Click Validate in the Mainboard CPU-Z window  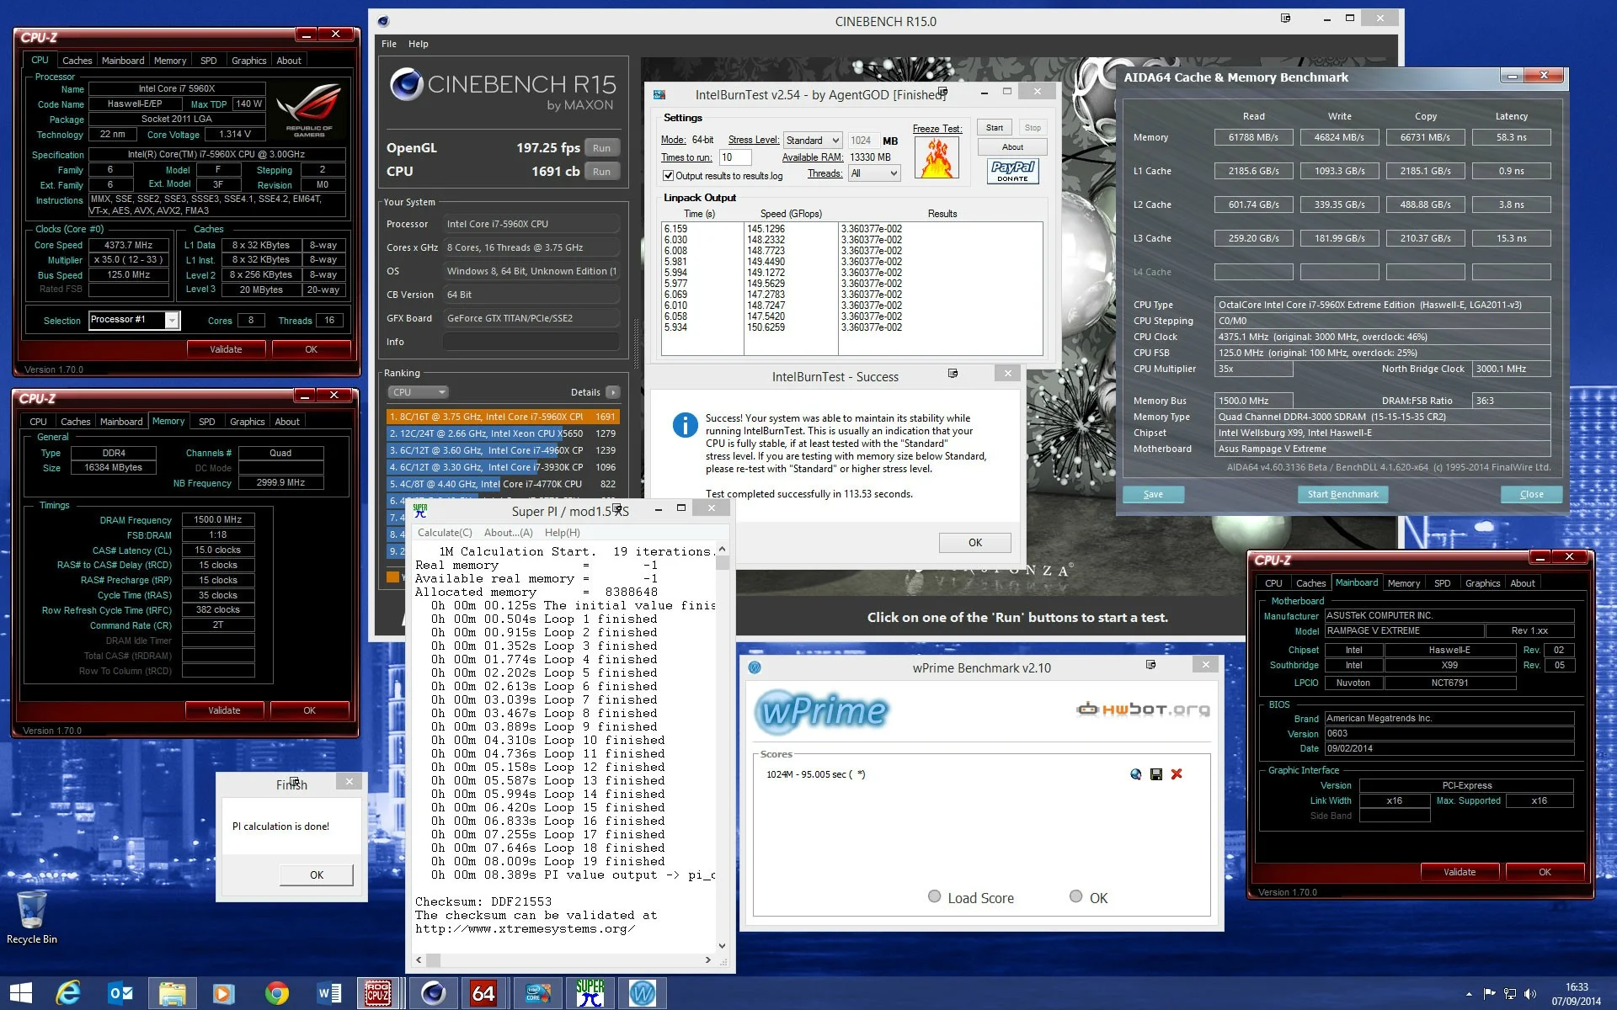tap(1460, 872)
